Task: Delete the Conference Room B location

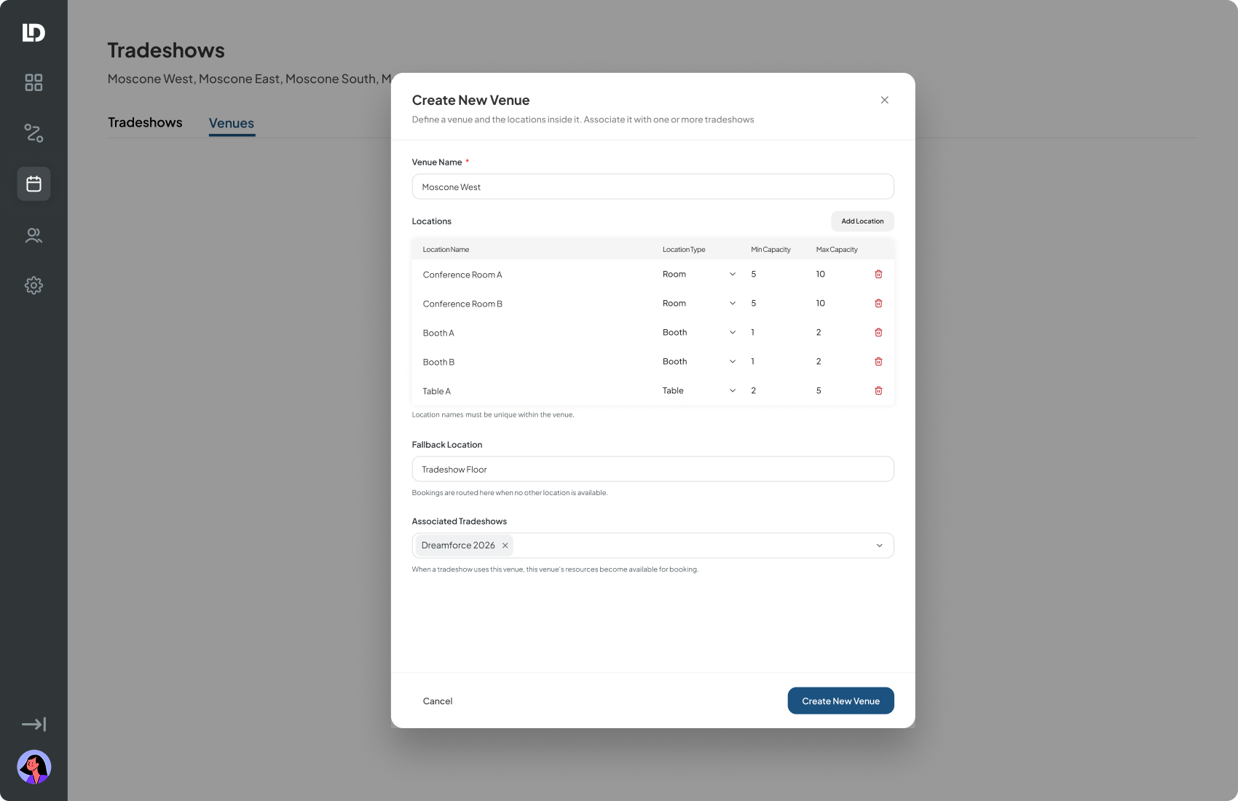Action: click(x=878, y=304)
